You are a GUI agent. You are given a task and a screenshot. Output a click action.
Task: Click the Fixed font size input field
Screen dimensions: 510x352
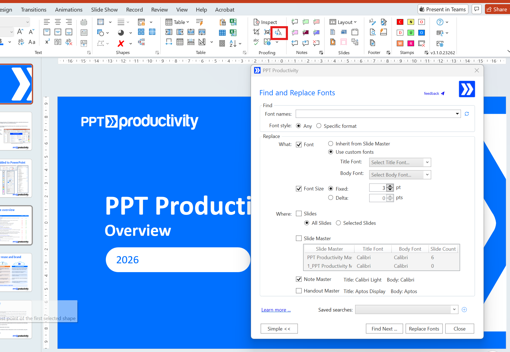(x=378, y=188)
